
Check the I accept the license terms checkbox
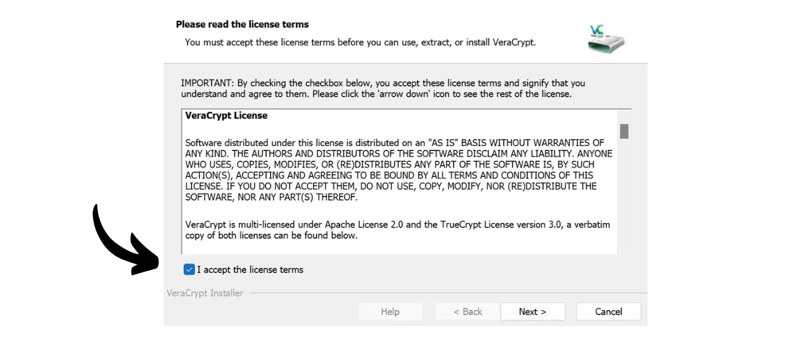tap(189, 270)
